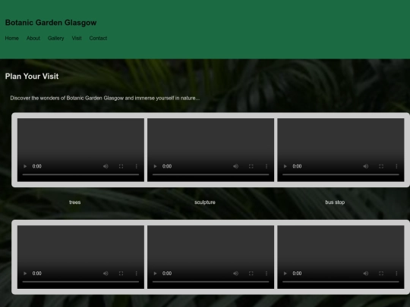Image resolution: width=410 pixels, height=307 pixels.
Task: Open the Contact page
Action: [98, 39]
